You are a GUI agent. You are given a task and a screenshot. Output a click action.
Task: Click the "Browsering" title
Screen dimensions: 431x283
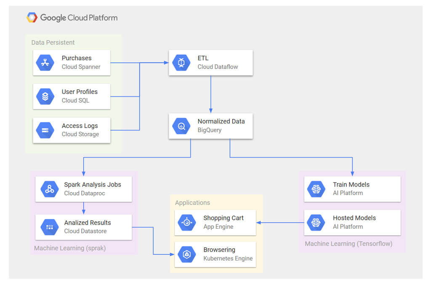pyautogui.click(x=219, y=250)
